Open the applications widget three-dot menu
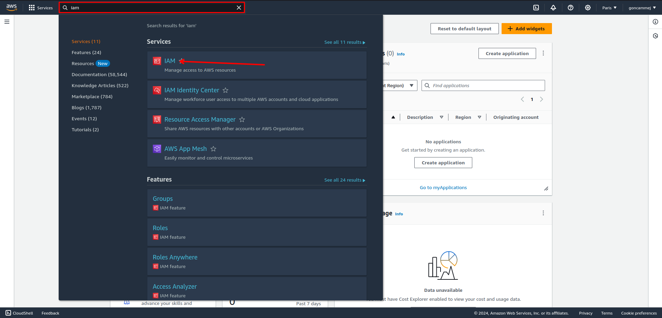662x318 pixels. pyautogui.click(x=543, y=53)
